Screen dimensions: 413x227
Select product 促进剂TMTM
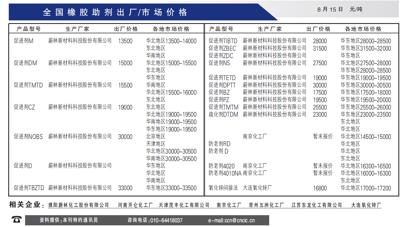coord(223,107)
